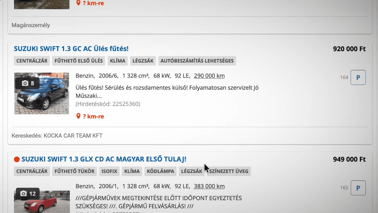Click the P parking button for listing 164
The width and height of the screenshot is (378, 213).
(x=358, y=77)
